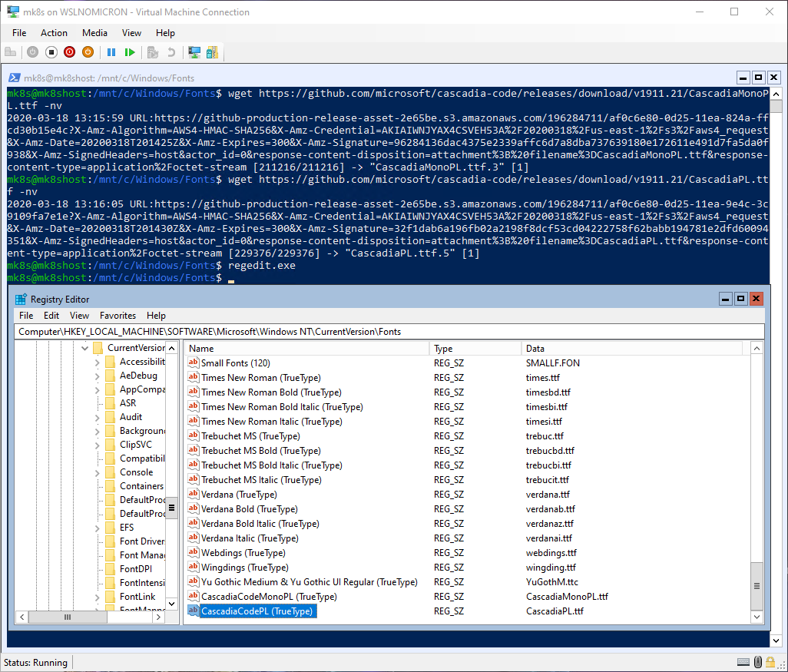Collapse the CurrentVersion registry key

[84, 348]
